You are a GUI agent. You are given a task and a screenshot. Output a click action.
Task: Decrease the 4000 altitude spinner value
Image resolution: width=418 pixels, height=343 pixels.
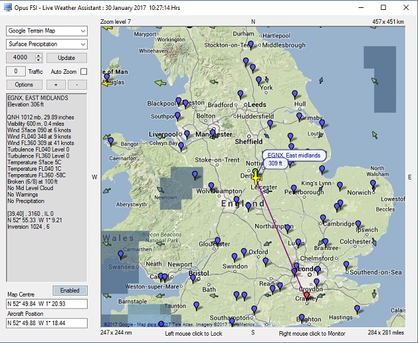[39, 60]
